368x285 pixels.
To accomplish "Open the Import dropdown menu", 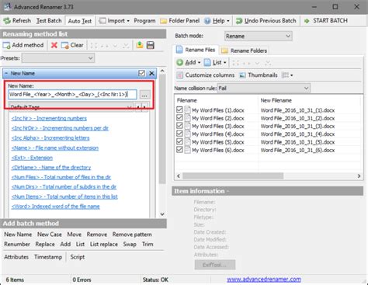I will click(114, 21).
